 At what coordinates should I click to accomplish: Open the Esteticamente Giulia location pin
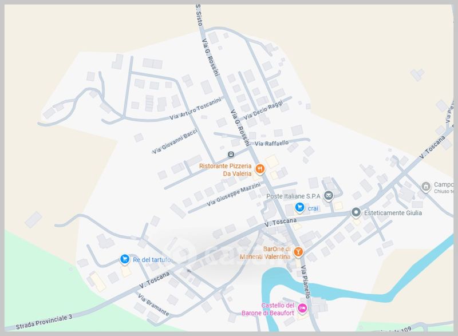coord(356,212)
